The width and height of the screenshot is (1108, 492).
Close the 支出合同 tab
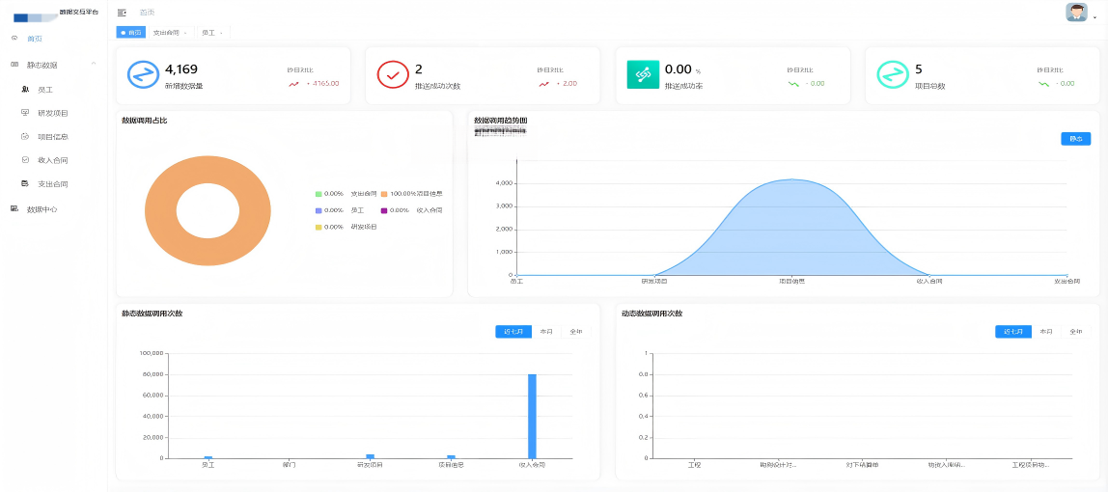pyautogui.click(x=185, y=33)
